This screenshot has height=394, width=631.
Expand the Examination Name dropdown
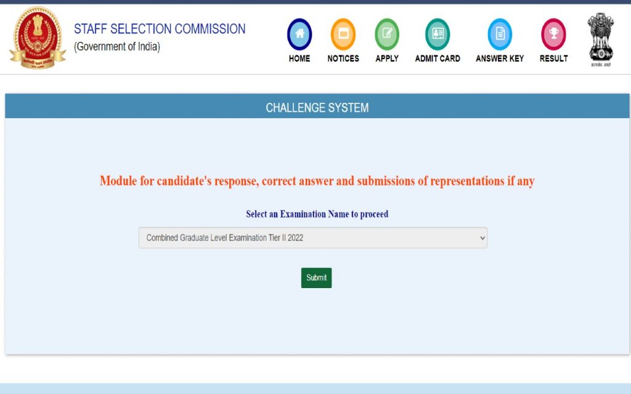click(x=313, y=238)
